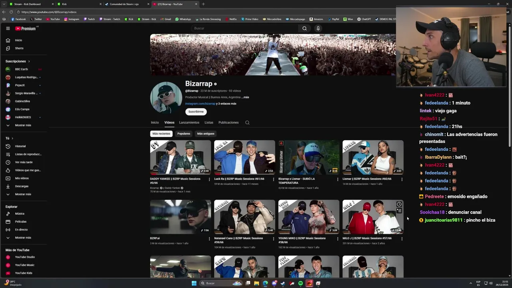Expand Mostrar más under Tú section
This screenshot has width=512, height=288.
pyautogui.click(x=23, y=194)
